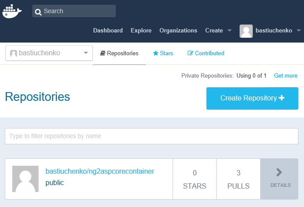The width and height of the screenshot is (304, 207).
Task: Switch to the Repositories tab
Action: [x=119, y=53]
